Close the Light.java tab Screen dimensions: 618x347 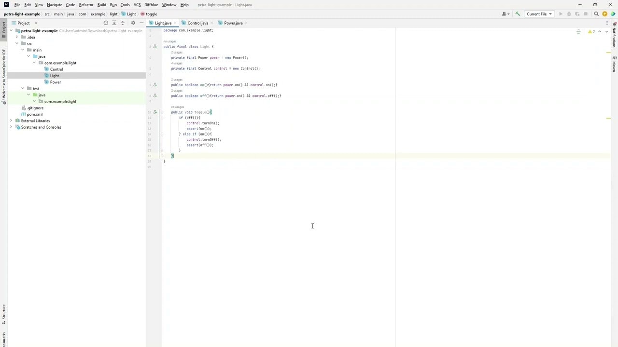[175, 23]
